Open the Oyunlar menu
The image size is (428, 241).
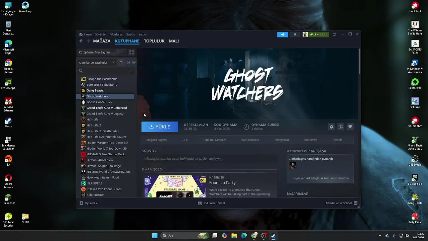tap(131, 34)
